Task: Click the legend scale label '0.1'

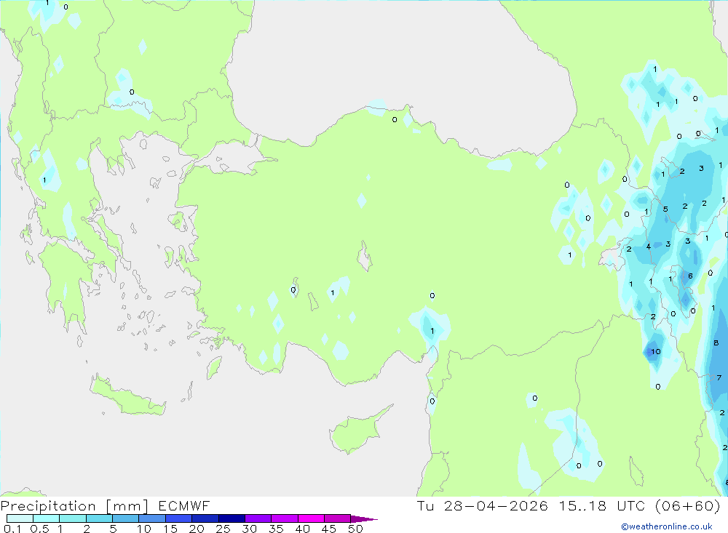Action: coord(12,529)
